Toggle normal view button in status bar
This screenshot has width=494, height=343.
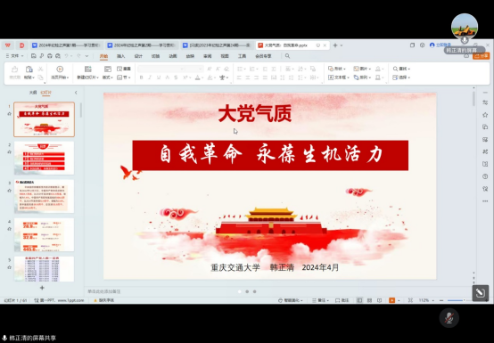359,300
